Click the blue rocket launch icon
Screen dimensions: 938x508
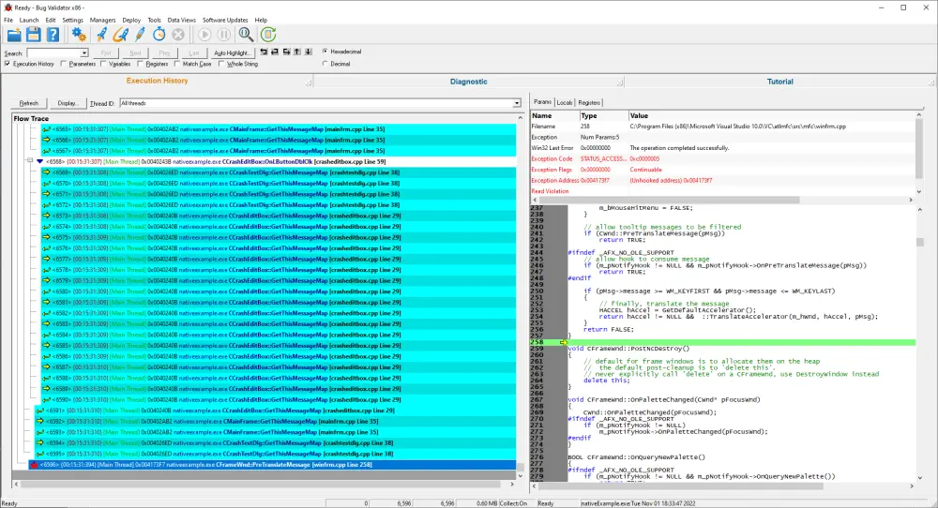point(101,35)
